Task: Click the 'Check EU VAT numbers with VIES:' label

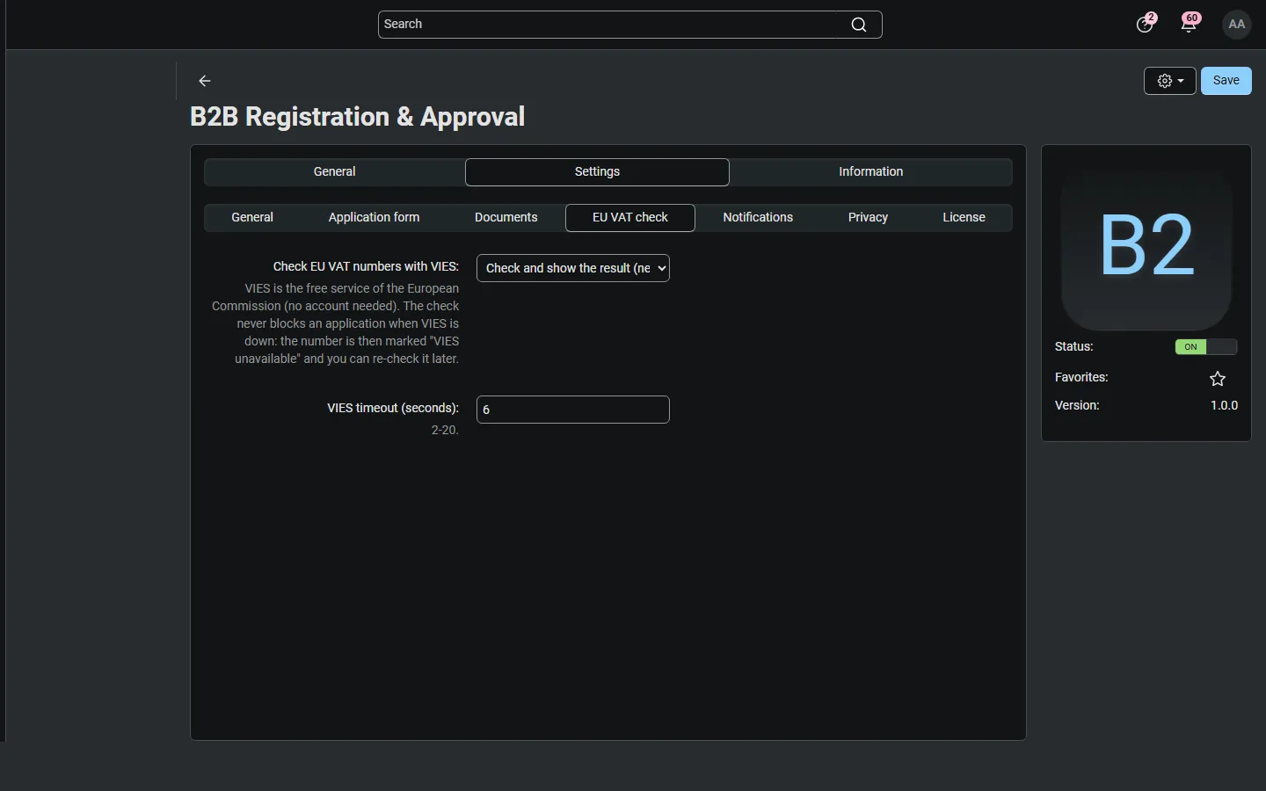Action: pyautogui.click(x=366, y=266)
